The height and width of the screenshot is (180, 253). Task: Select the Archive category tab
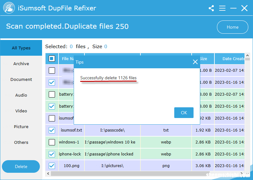click(21, 64)
